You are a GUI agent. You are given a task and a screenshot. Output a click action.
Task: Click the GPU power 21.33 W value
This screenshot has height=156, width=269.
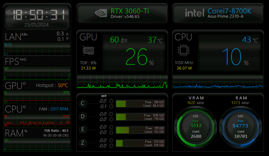[x=88, y=68]
